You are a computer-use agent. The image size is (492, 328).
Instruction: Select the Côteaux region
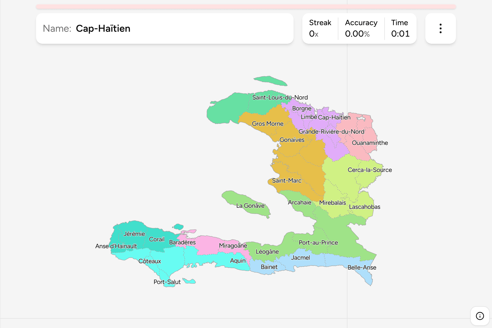tap(150, 261)
